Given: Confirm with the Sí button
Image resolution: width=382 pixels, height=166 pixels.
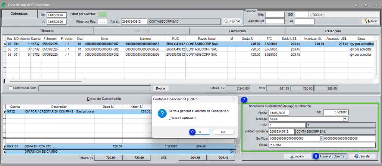Looking at the screenshot, I should tap(200, 132).
